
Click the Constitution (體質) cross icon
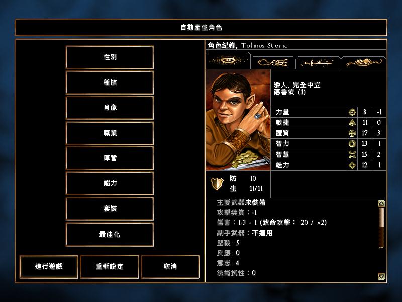point(352,133)
